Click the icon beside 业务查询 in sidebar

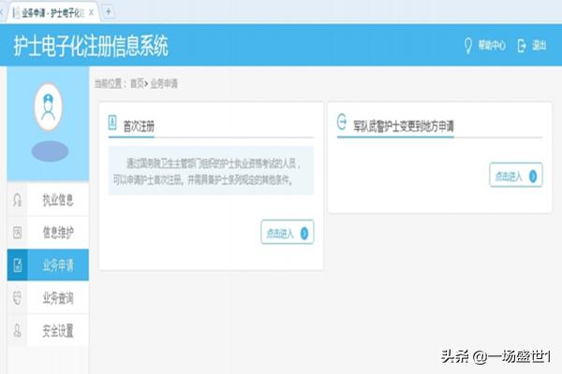coord(17,298)
